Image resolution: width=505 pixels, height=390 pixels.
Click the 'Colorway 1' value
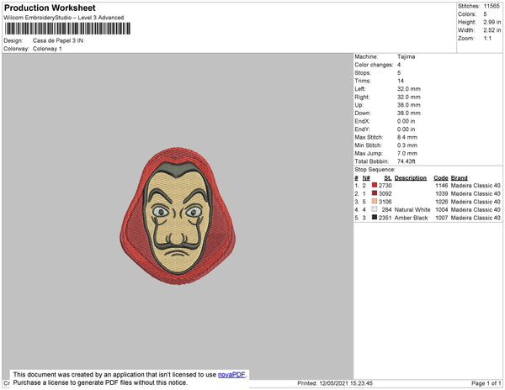coord(47,49)
